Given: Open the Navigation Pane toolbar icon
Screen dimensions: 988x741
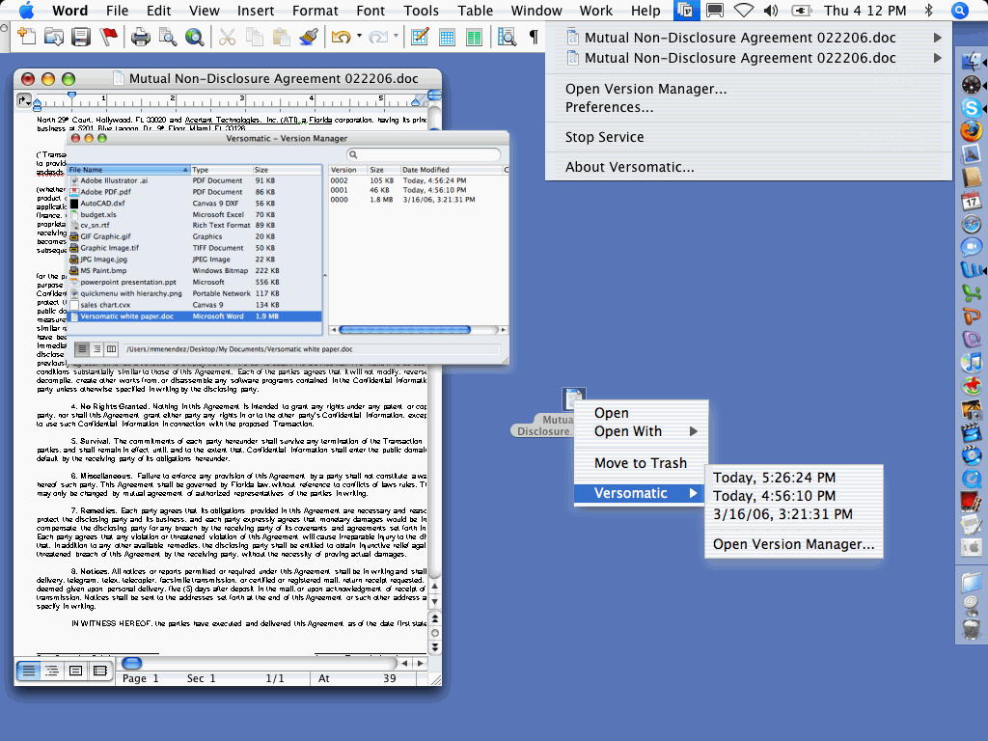Looking at the screenshot, I should [x=507, y=38].
